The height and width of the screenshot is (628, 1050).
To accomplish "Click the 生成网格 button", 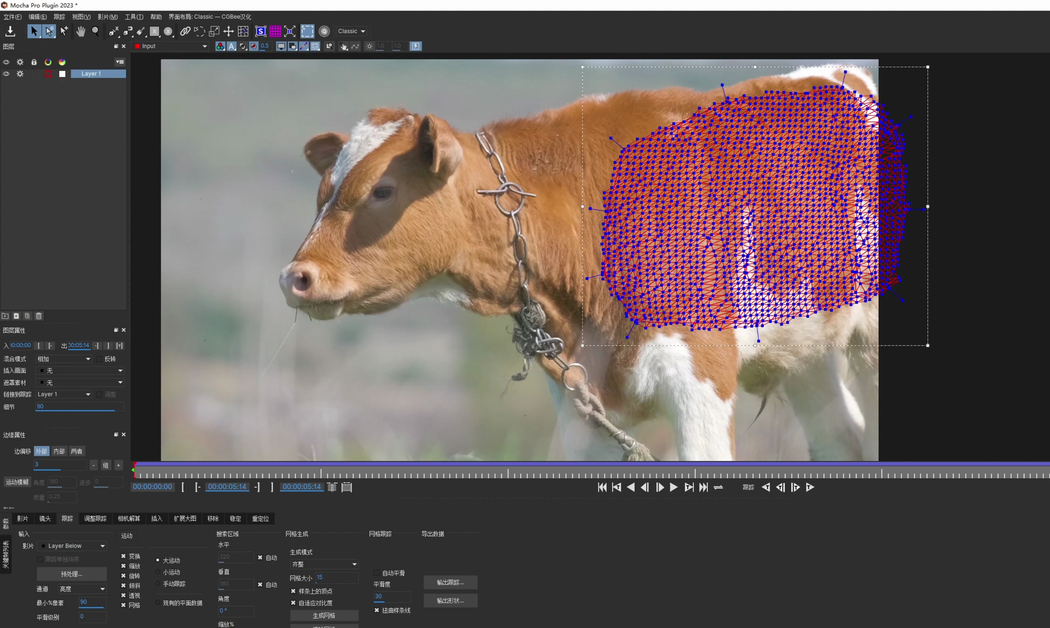I will (x=324, y=615).
